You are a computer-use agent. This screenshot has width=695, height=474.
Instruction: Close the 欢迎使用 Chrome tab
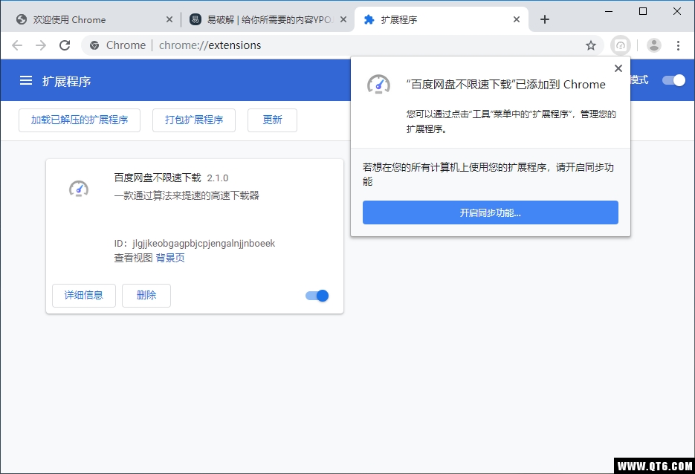point(169,19)
